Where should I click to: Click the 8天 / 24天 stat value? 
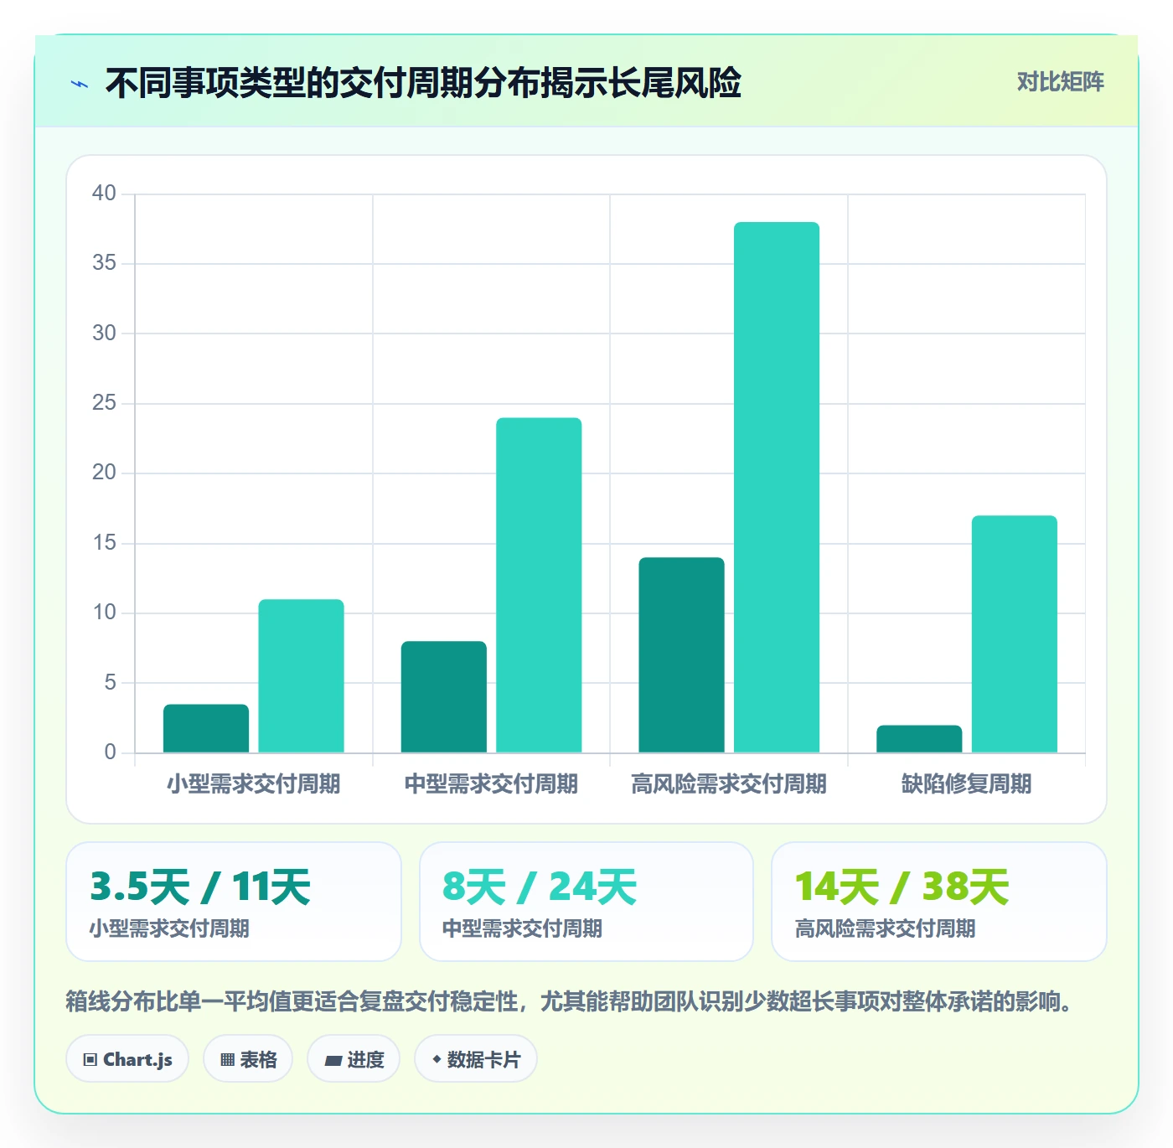pos(540,887)
